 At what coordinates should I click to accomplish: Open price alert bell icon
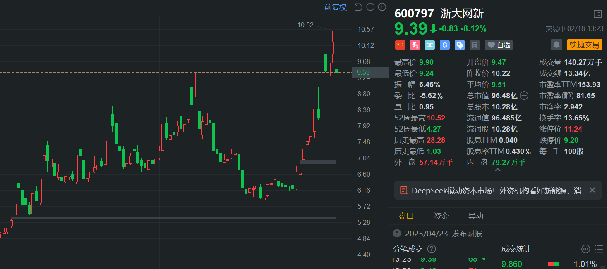[557, 45]
